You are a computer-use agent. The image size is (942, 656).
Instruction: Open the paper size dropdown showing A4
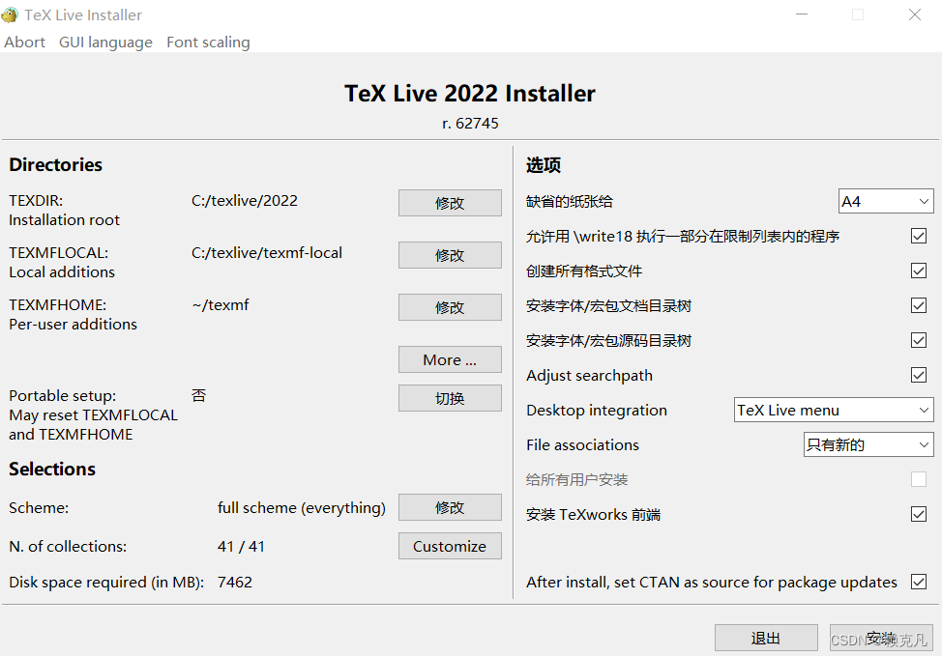click(x=885, y=201)
